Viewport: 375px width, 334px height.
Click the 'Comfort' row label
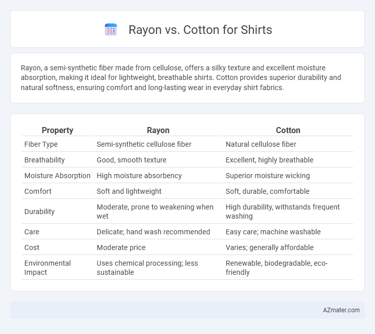(38, 191)
